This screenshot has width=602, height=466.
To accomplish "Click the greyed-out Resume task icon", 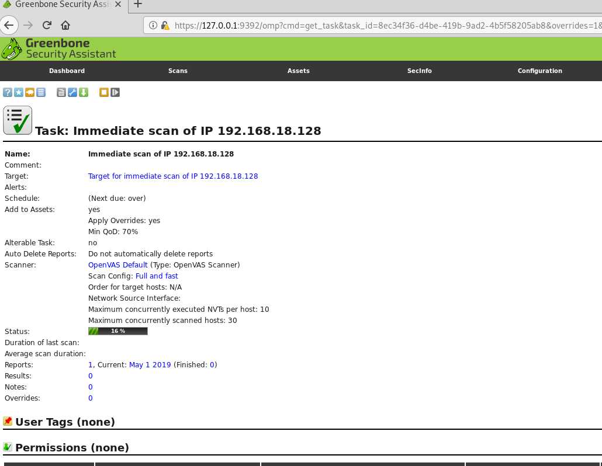I will [115, 92].
